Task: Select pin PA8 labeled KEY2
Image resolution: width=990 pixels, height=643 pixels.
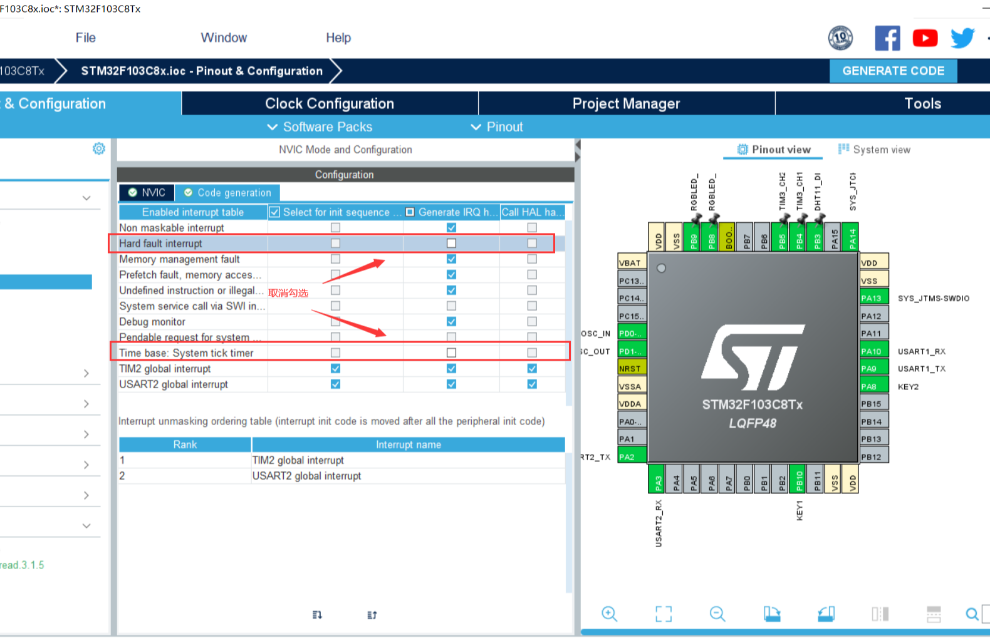Action: tap(874, 386)
